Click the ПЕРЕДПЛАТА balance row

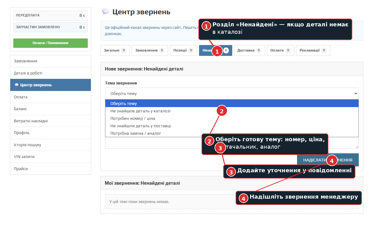point(51,16)
